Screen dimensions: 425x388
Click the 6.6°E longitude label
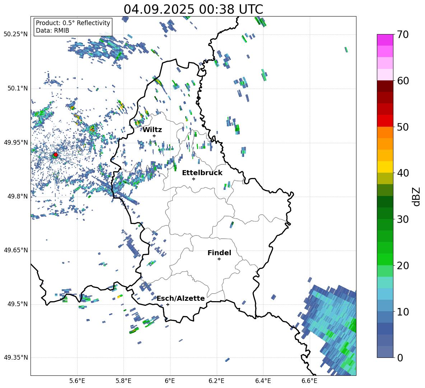tap(309, 381)
